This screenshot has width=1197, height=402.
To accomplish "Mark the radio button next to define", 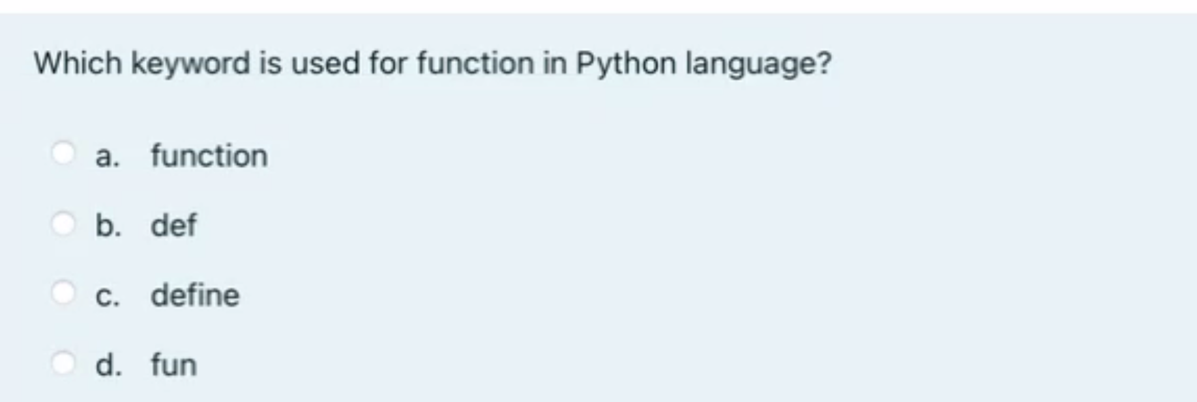I will tap(63, 293).
